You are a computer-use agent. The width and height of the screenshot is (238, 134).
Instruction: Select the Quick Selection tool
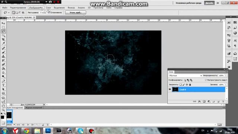(x=3, y=36)
